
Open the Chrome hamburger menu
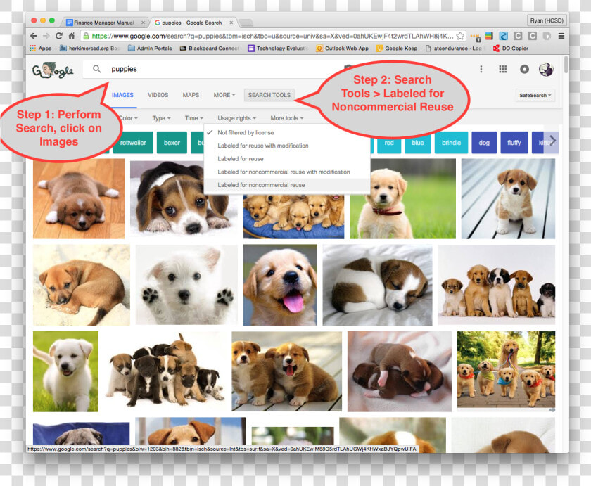coord(561,36)
